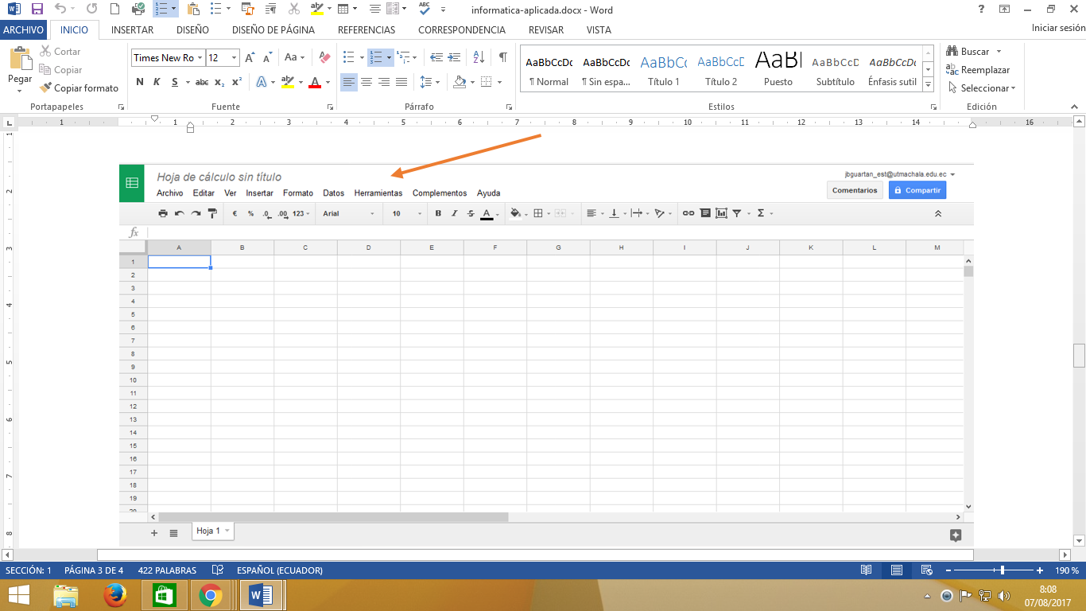
Task: Switch to Read Mode from the status bar
Action: 866,570
